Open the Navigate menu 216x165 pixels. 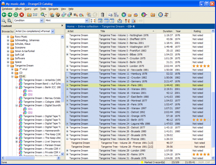click(53, 9)
